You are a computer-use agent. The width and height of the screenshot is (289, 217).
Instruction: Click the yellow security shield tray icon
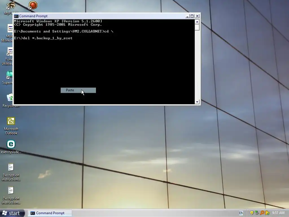tap(252, 213)
